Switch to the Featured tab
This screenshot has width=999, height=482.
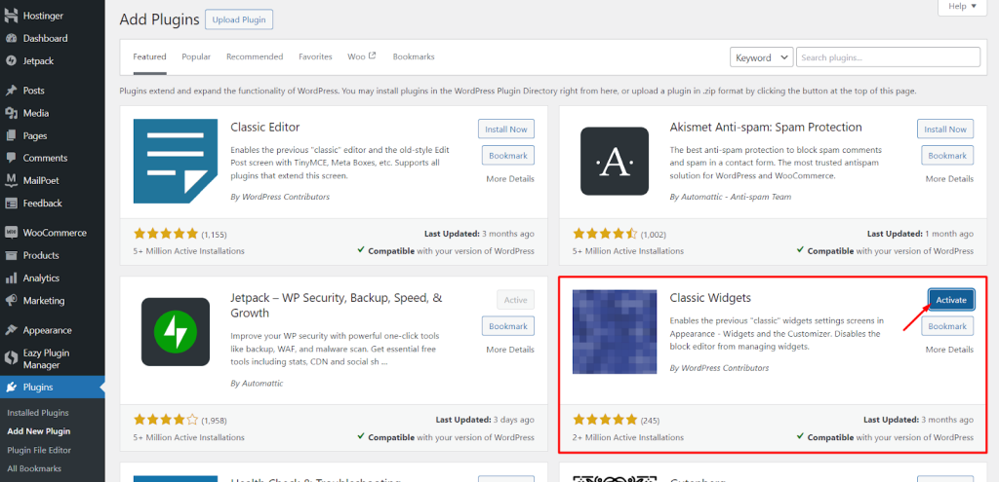pos(149,56)
